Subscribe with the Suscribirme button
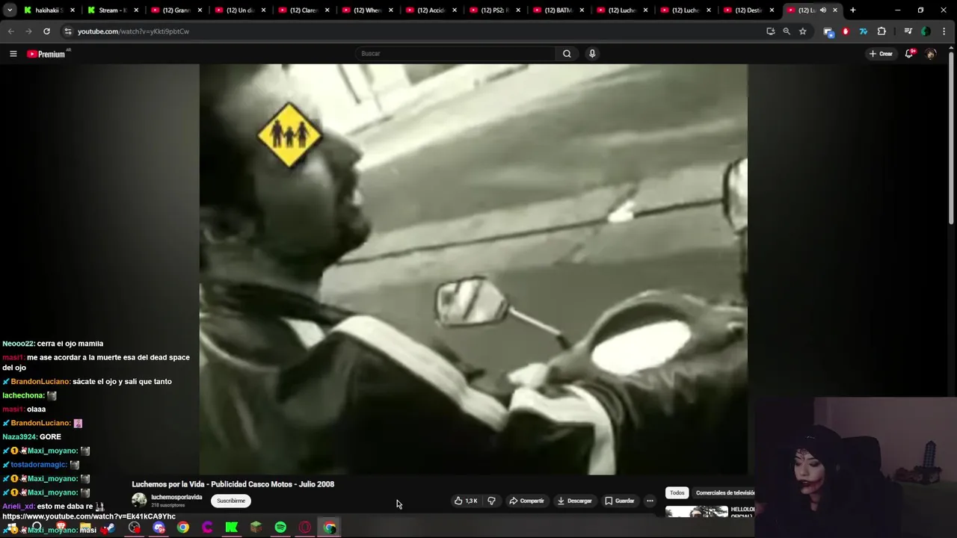This screenshot has height=538, width=957. point(231,501)
